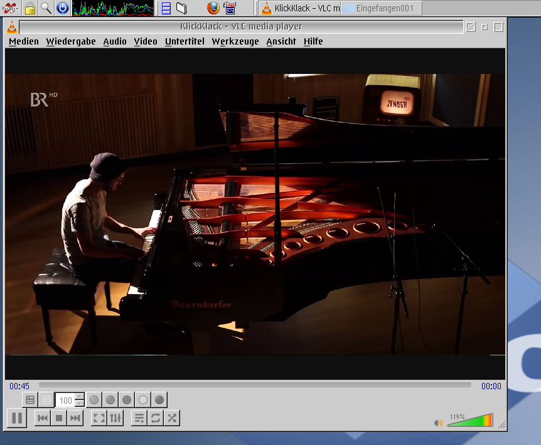The height and width of the screenshot is (445, 541).
Task: Click the greyed-out second toolbar icon
Action: click(x=46, y=400)
